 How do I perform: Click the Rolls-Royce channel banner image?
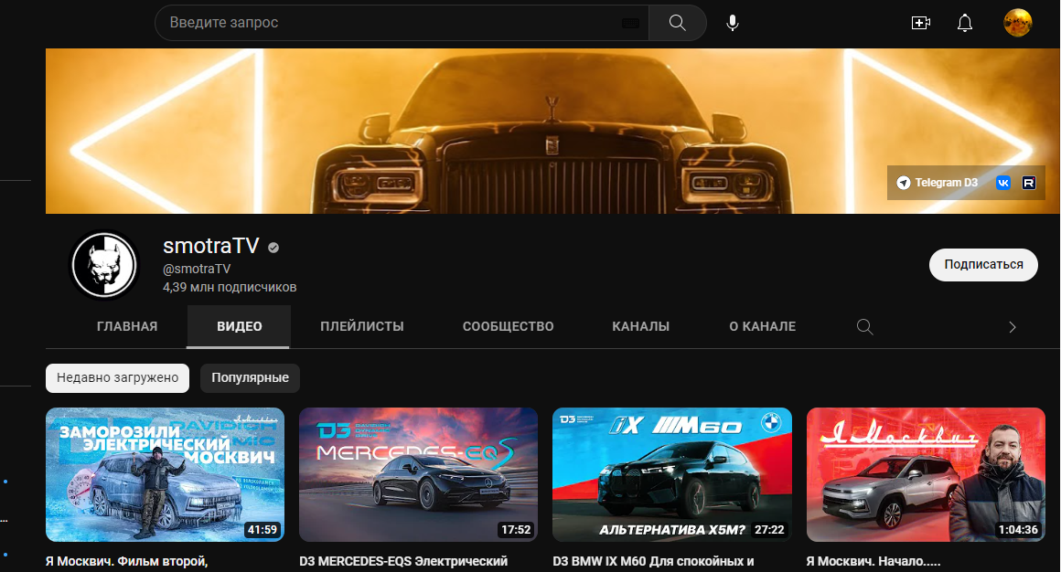(x=552, y=132)
